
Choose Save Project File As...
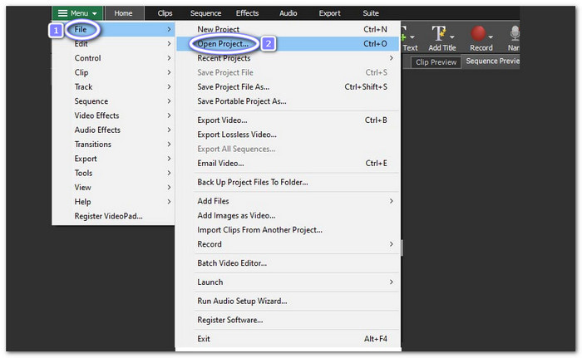tap(288, 87)
